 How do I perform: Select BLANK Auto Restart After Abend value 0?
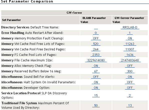[96, 33]
